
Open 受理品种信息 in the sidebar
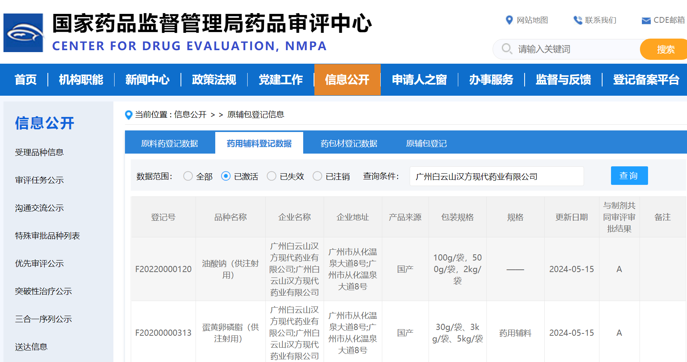point(39,152)
